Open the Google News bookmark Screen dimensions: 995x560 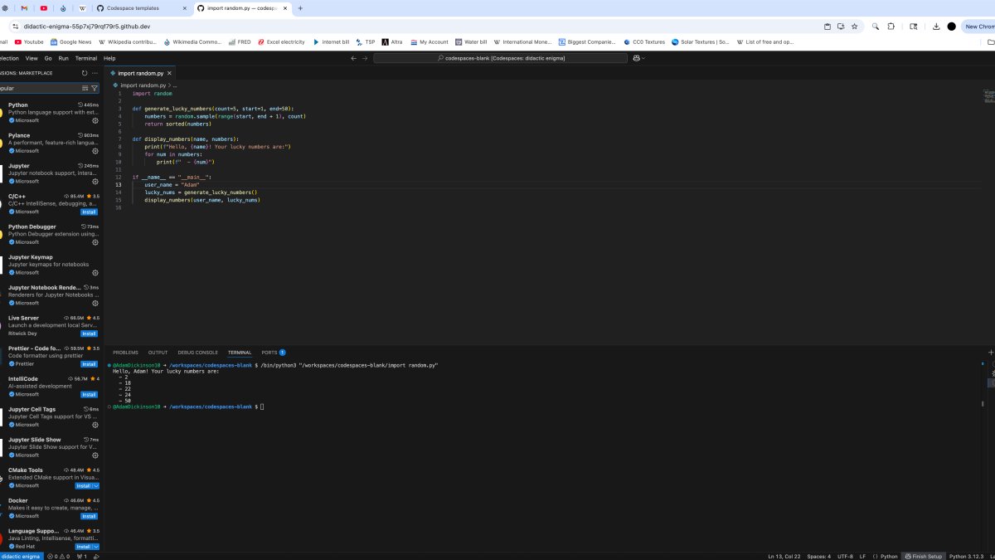click(x=70, y=41)
